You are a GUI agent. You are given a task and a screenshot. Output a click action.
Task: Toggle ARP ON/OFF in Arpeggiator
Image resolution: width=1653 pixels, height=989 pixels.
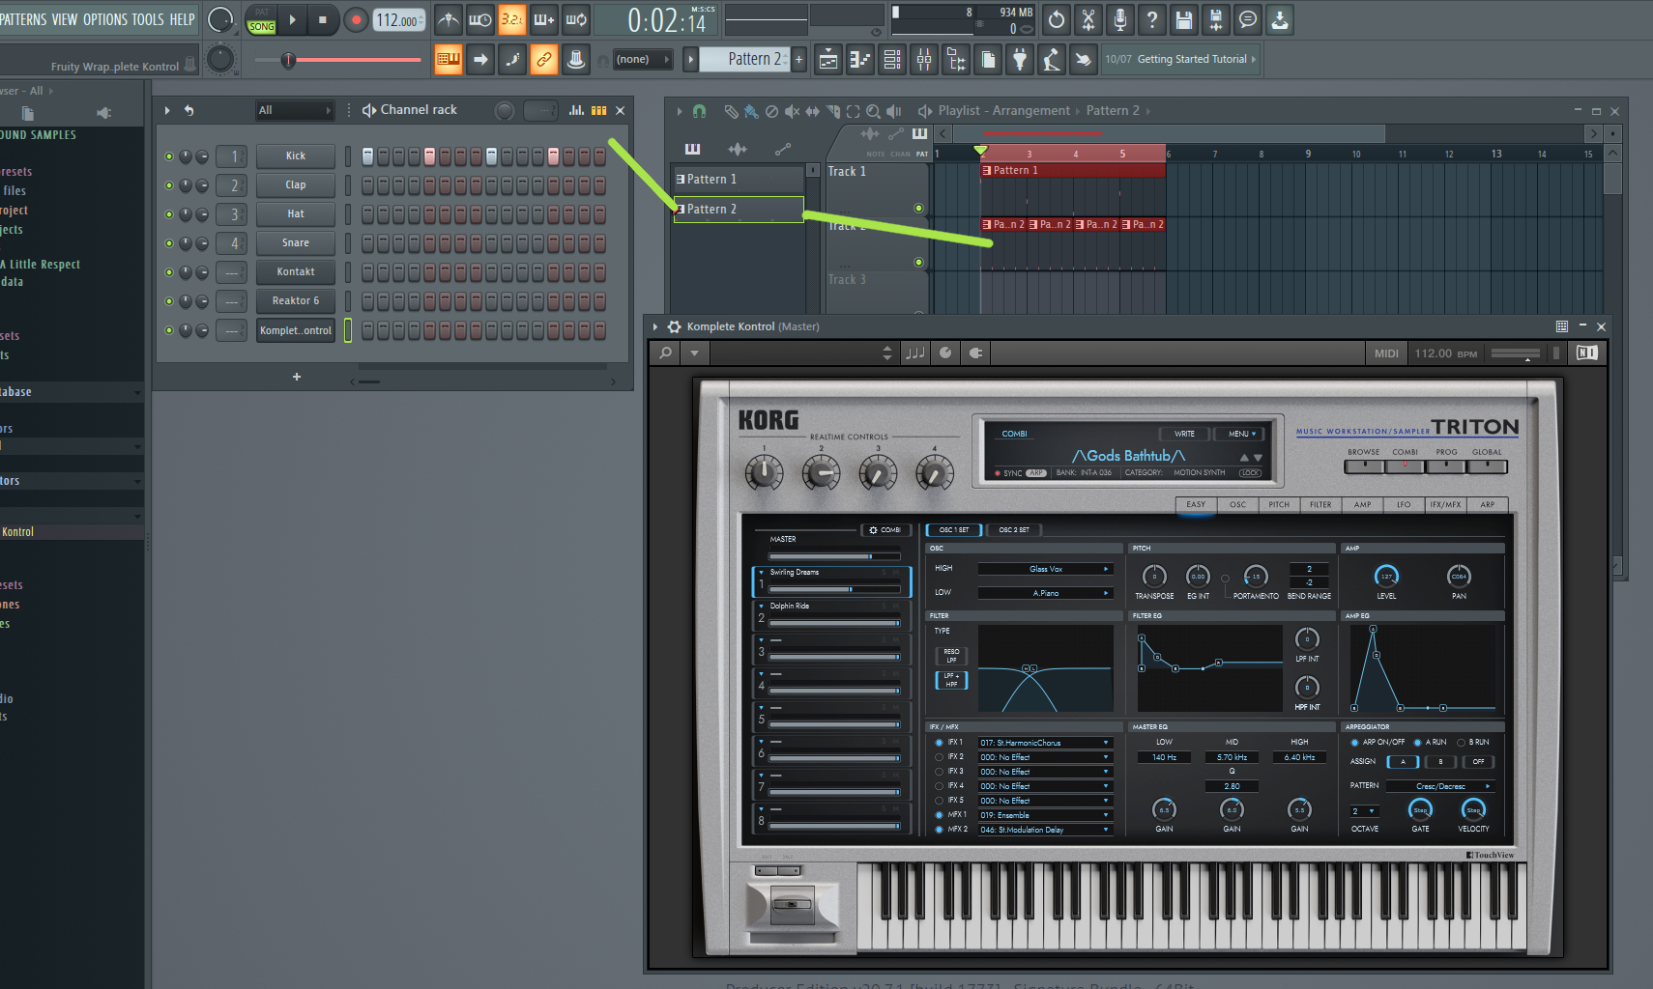click(1354, 743)
